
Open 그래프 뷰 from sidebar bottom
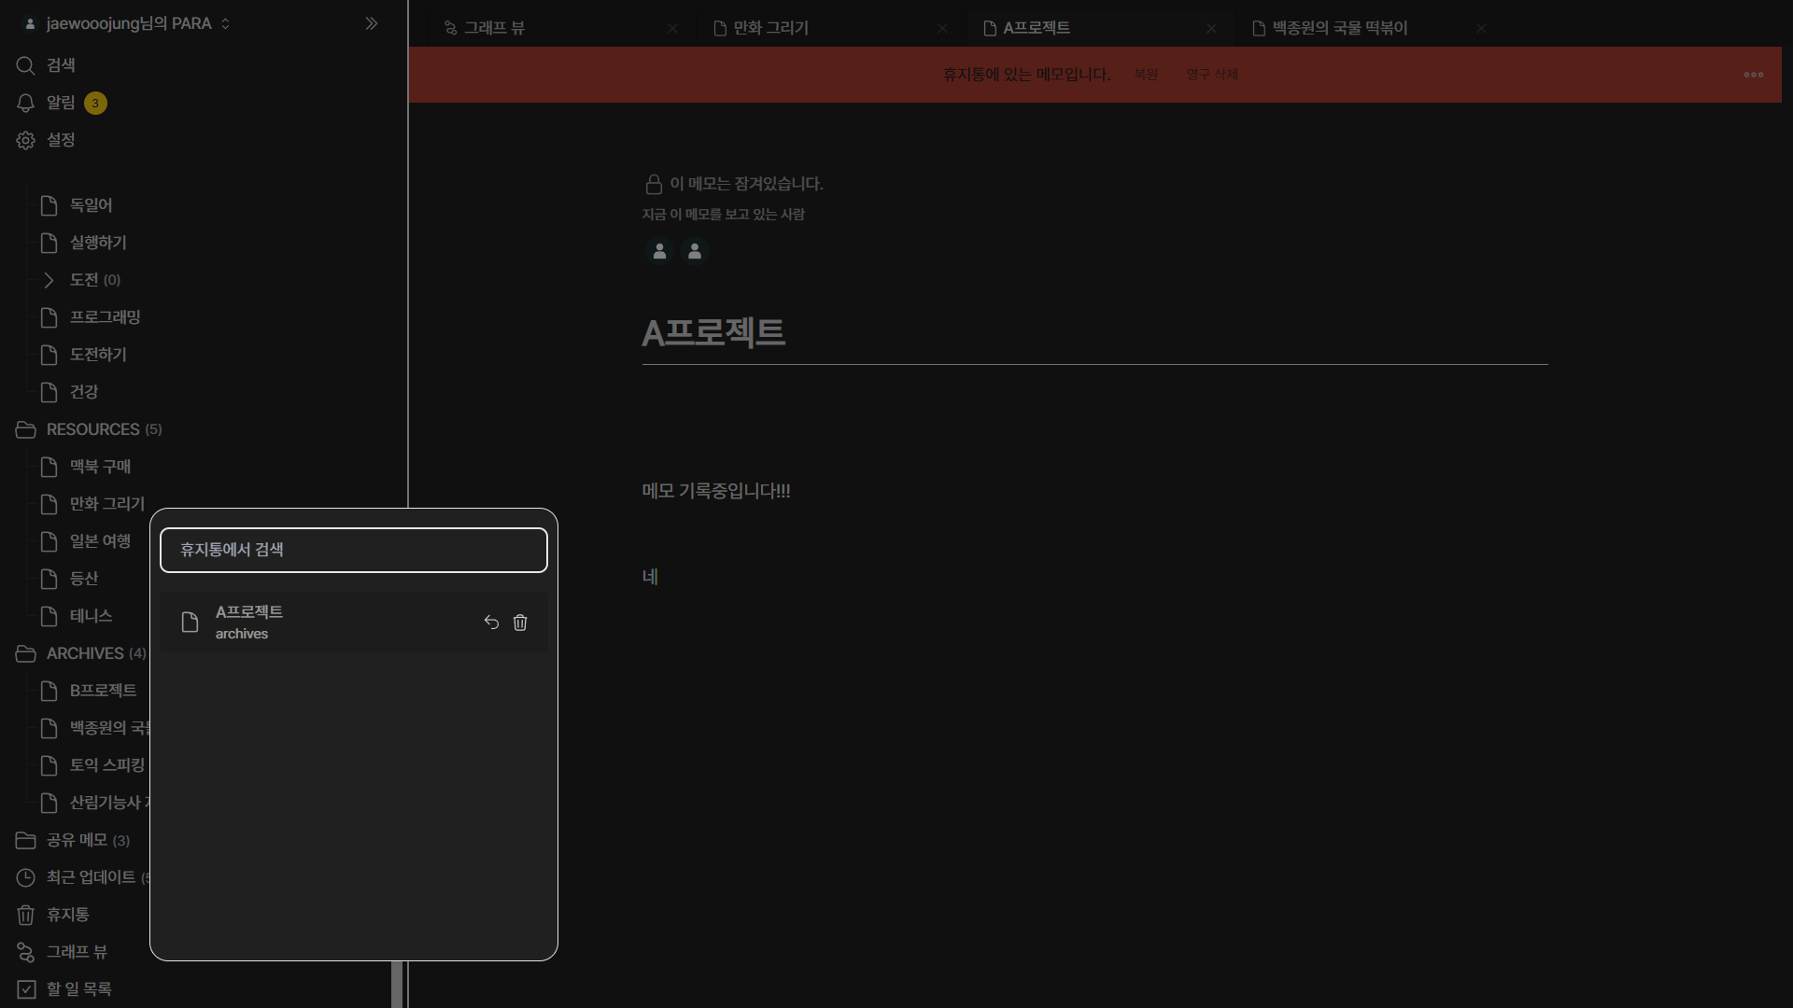[77, 952]
